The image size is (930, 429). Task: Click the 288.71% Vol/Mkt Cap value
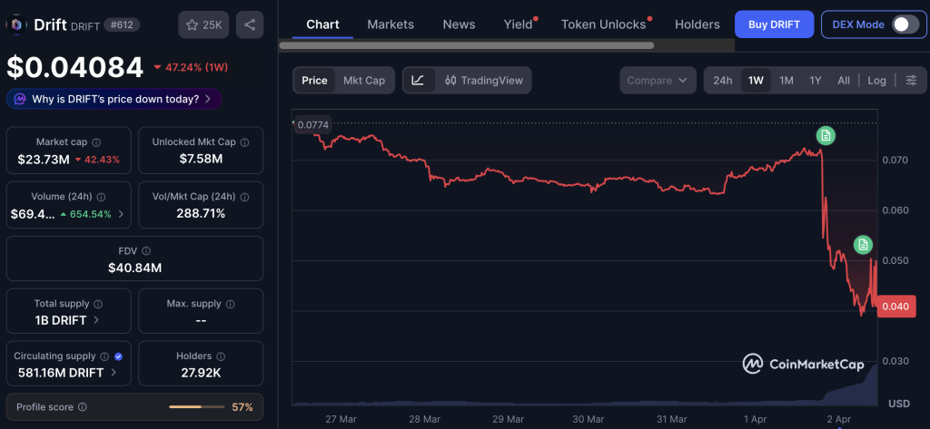tap(201, 213)
